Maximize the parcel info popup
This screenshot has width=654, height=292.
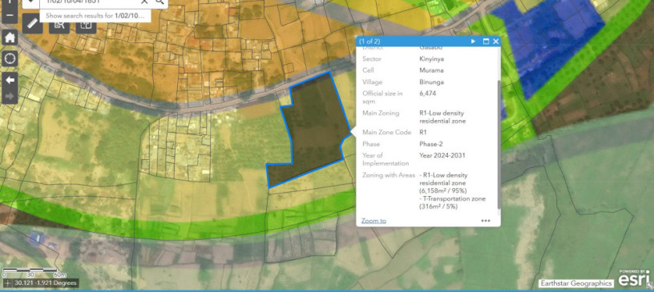[486, 42]
